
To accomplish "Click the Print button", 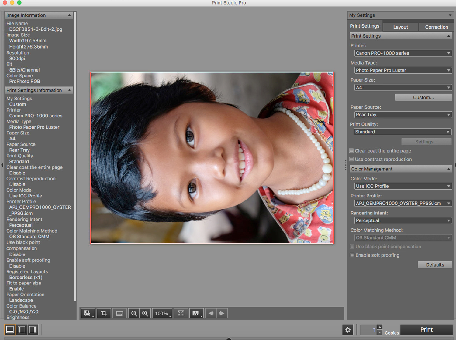I will pos(426,330).
